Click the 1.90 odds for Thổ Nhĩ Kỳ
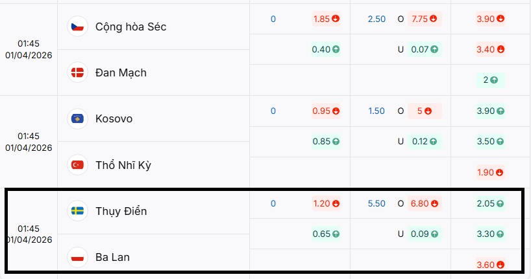This screenshot has width=531, height=279. [x=490, y=172]
